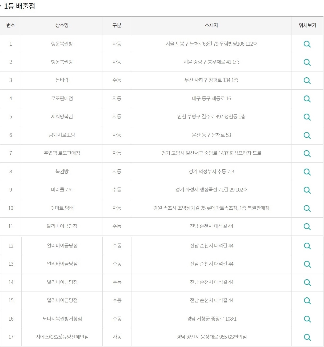Select the 1등 배출점 heading
This screenshot has width=324, height=347.
click(x=19, y=6)
